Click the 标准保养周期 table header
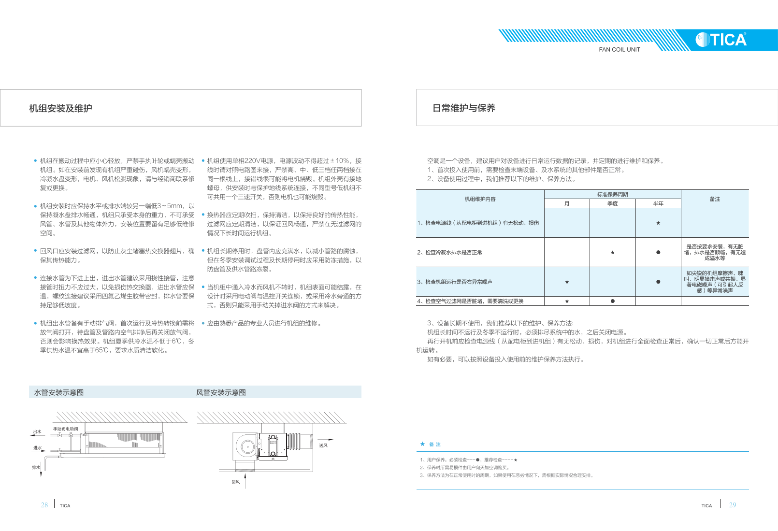This screenshot has height=531, width=778. click(x=612, y=194)
